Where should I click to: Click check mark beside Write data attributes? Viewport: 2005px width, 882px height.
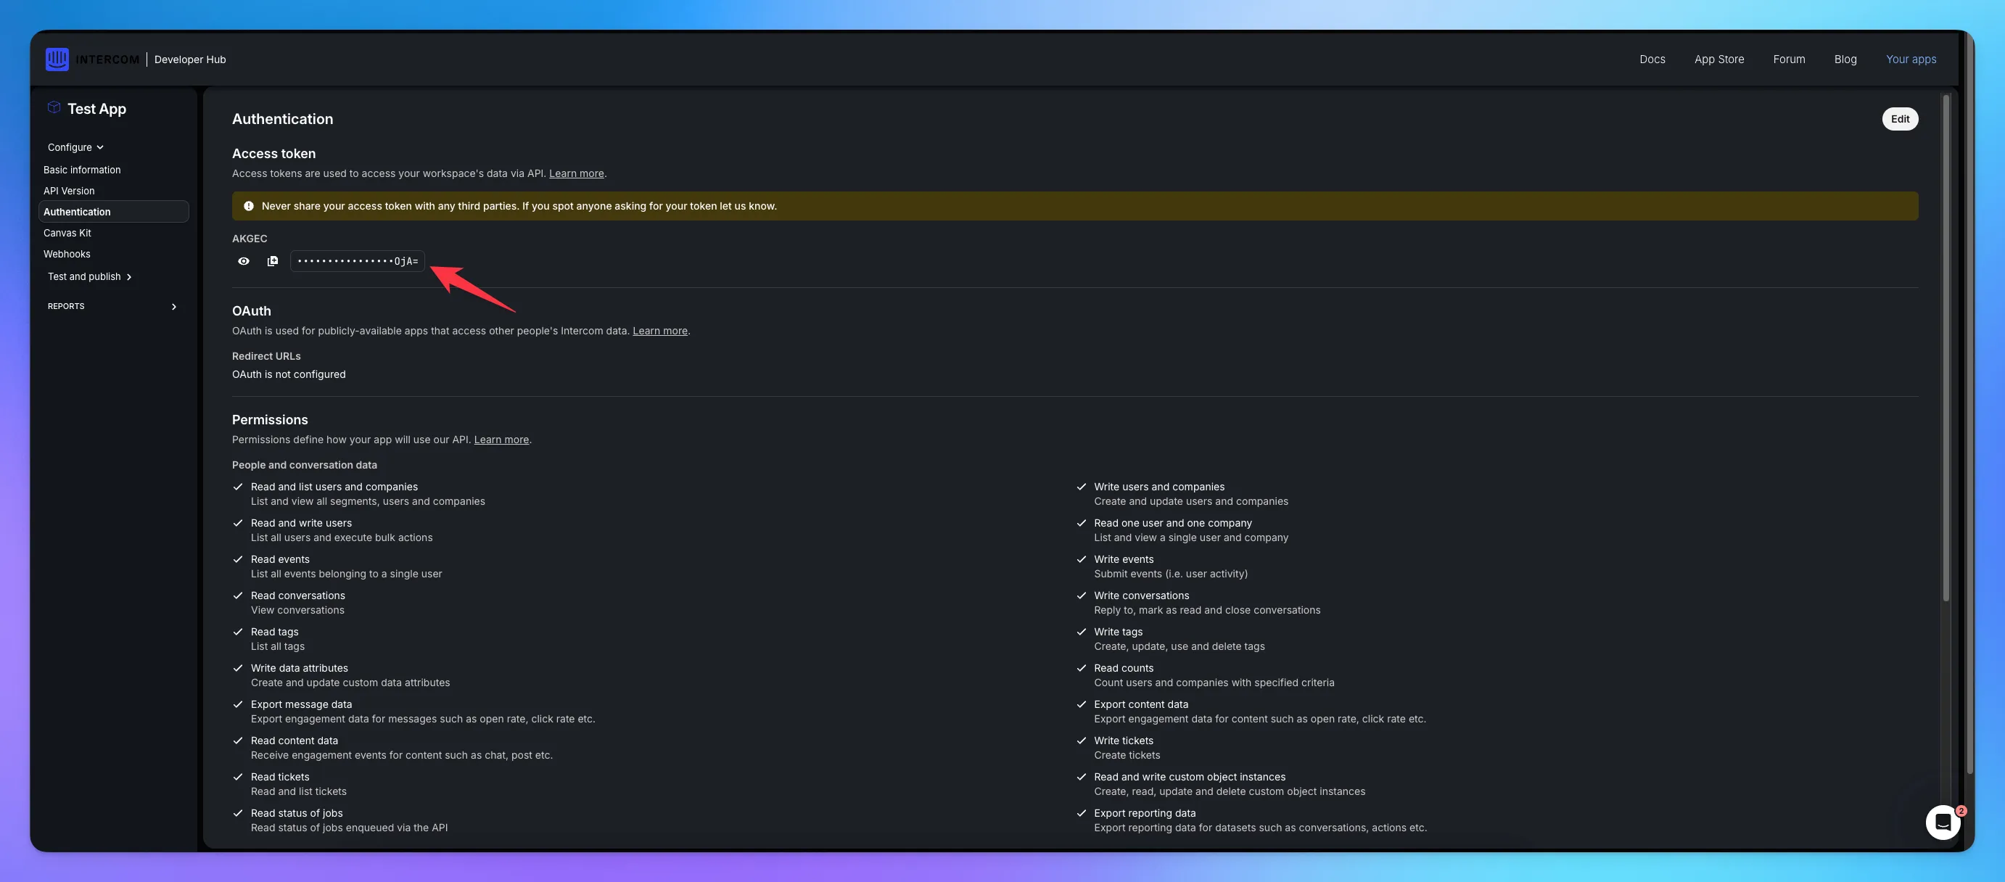coord(238,668)
